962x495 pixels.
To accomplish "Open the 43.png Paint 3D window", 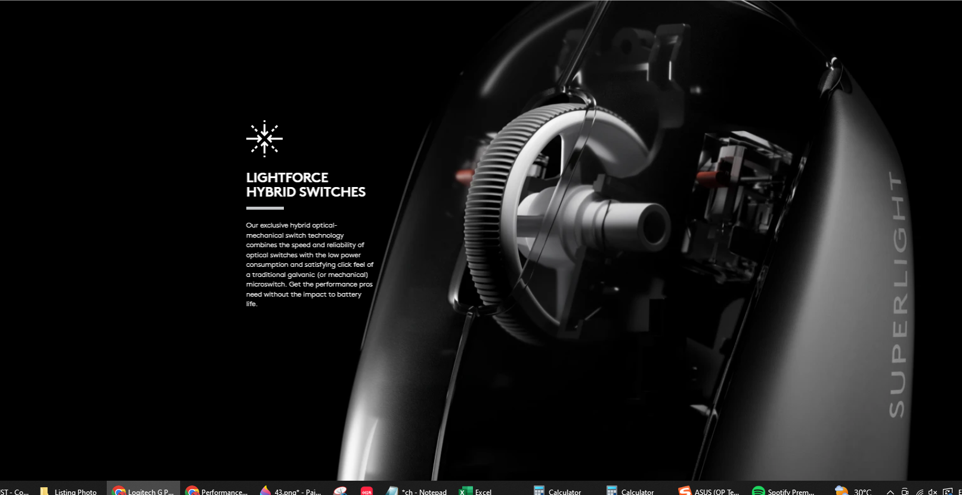I will pyautogui.click(x=290, y=491).
